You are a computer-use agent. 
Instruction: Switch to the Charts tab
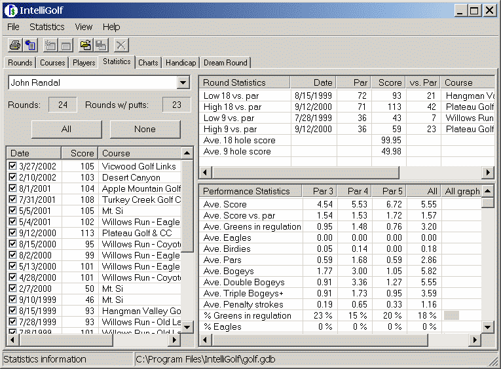coord(148,63)
